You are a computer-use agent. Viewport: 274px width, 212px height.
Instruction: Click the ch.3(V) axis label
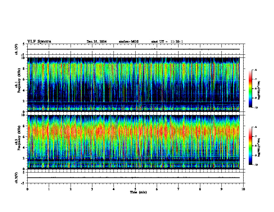[17, 178]
